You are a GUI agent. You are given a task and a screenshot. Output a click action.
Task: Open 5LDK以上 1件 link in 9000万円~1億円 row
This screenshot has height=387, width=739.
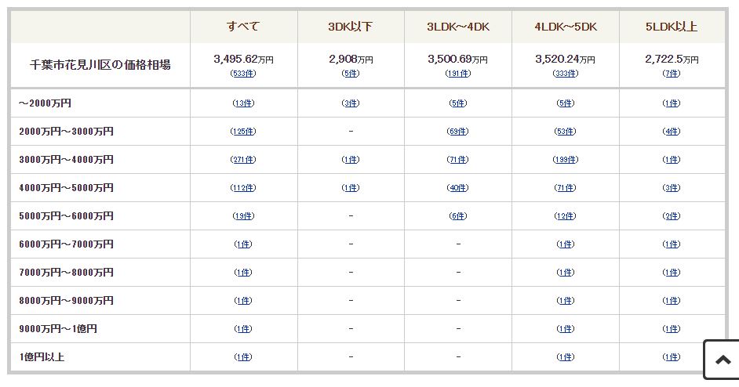(672, 329)
